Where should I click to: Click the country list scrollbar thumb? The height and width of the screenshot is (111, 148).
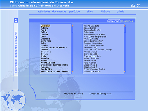[73, 30]
